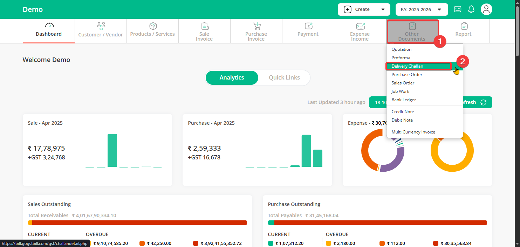520x247 pixels.
Task: Click Total Payables ₹ 31,45,168.04
Action: click(x=303, y=215)
